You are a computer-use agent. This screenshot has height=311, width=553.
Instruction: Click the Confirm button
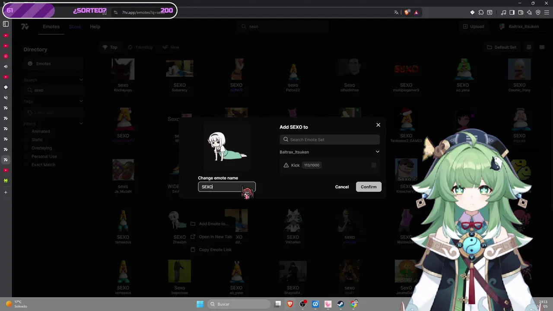(x=369, y=187)
